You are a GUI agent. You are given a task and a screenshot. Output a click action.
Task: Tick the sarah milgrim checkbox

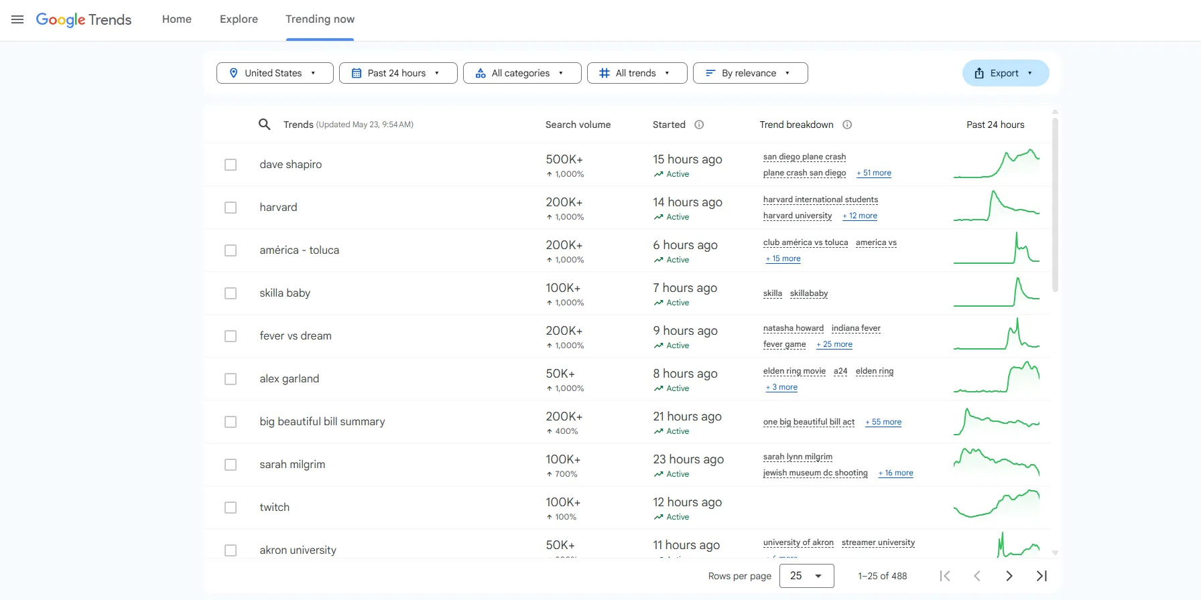click(x=231, y=465)
